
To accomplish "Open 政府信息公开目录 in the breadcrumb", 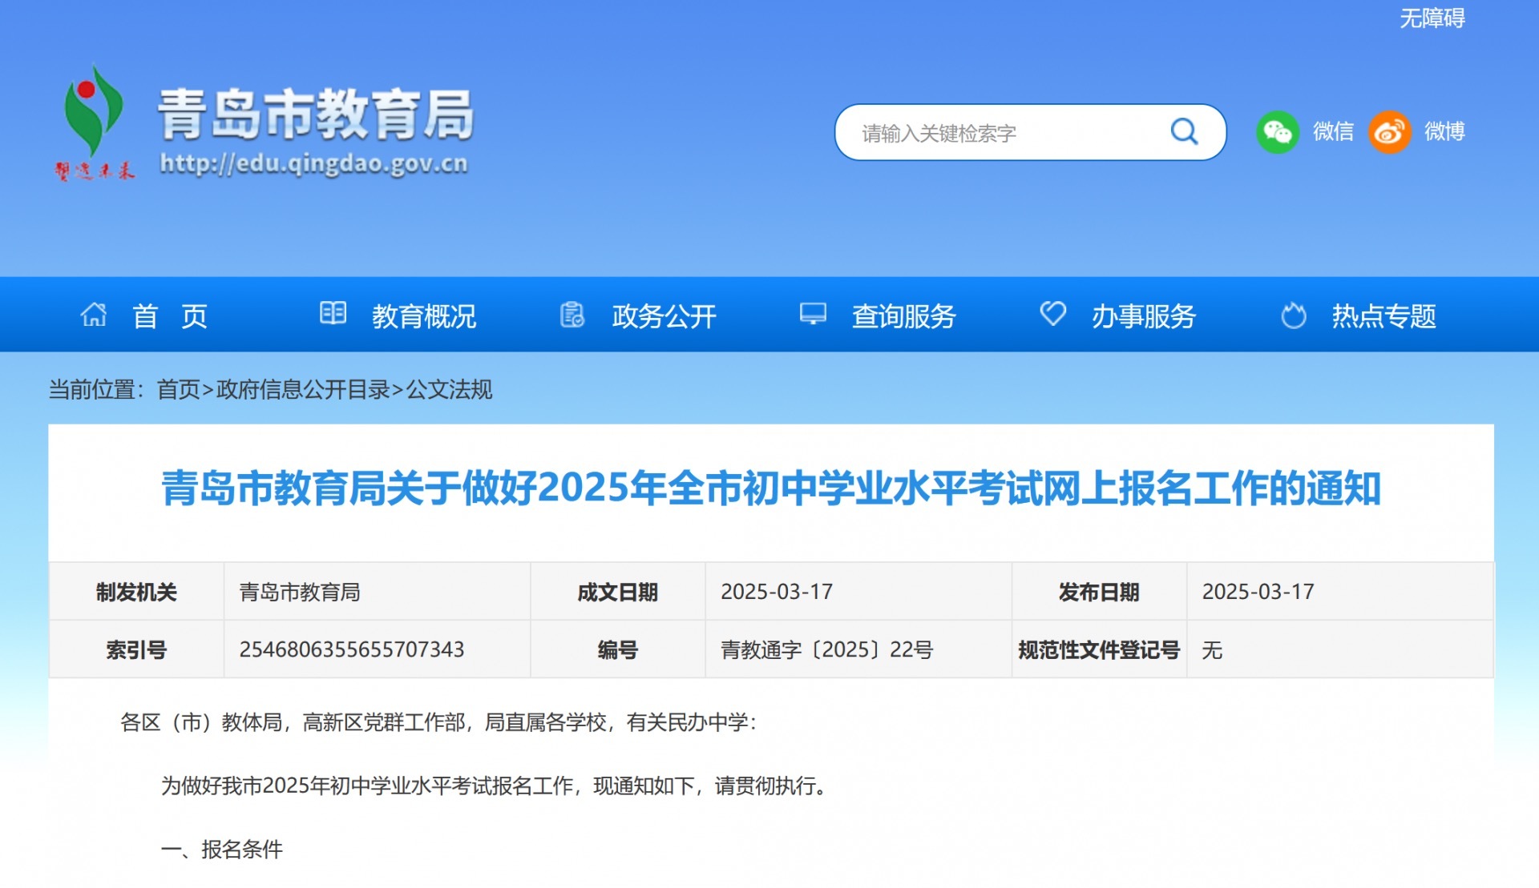I will pyautogui.click(x=303, y=390).
